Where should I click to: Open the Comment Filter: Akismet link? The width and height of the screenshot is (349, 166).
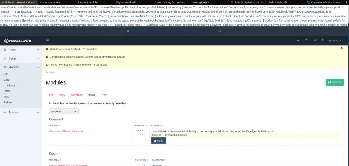click(66, 131)
